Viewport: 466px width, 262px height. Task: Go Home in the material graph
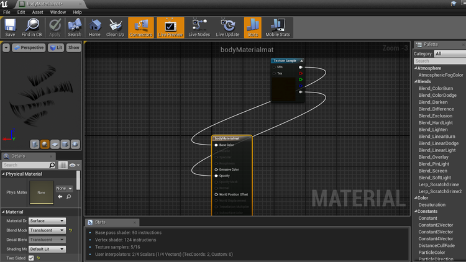94,27
